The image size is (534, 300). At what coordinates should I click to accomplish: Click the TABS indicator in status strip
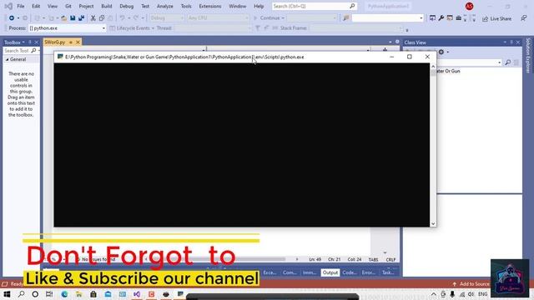(373, 259)
